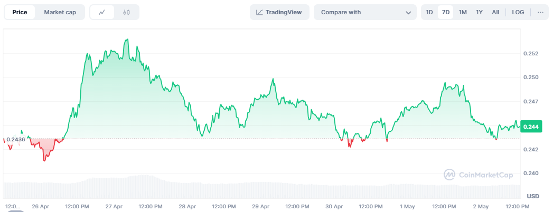Show All time price history
Image resolution: width=553 pixels, height=212 pixels.
tap(495, 12)
